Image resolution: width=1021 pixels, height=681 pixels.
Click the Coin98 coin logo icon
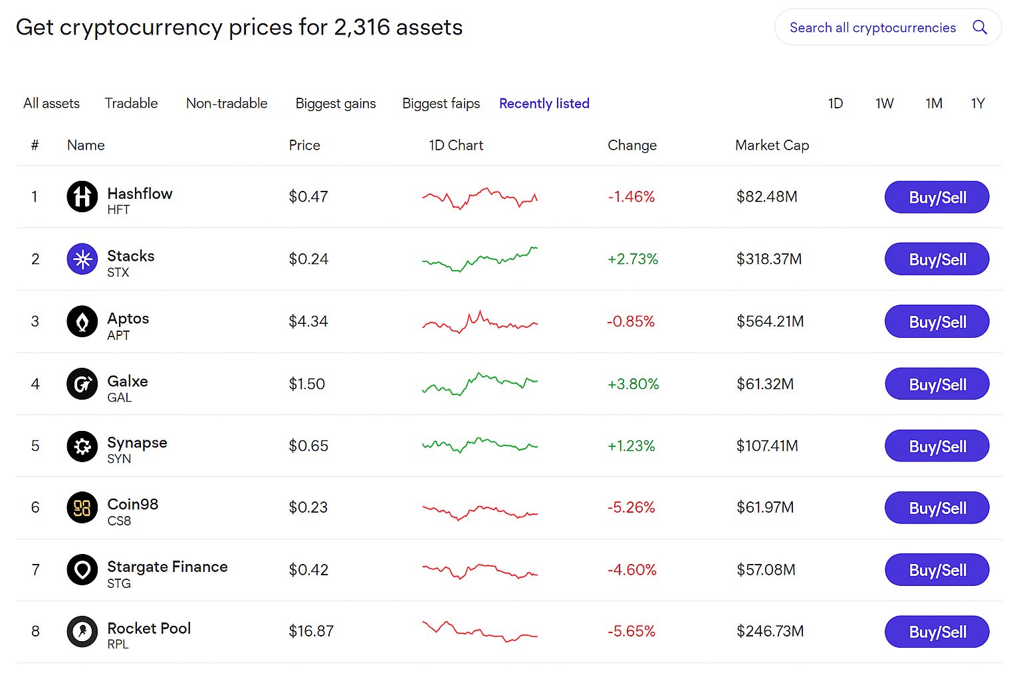coord(82,508)
